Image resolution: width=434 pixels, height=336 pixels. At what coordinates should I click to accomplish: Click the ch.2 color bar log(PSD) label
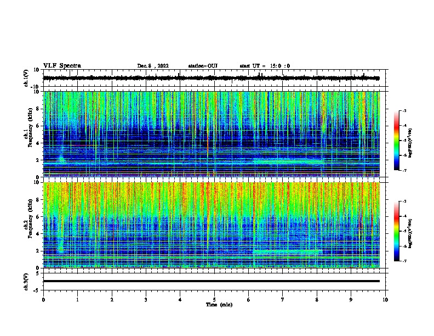click(x=410, y=233)
